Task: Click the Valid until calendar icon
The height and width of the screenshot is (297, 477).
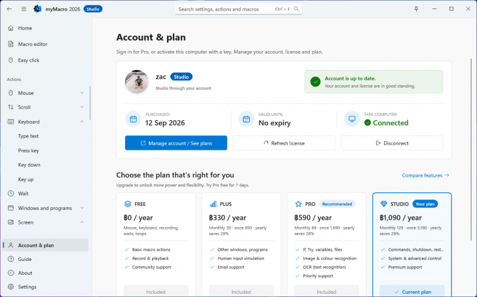Action: point(246,119)
